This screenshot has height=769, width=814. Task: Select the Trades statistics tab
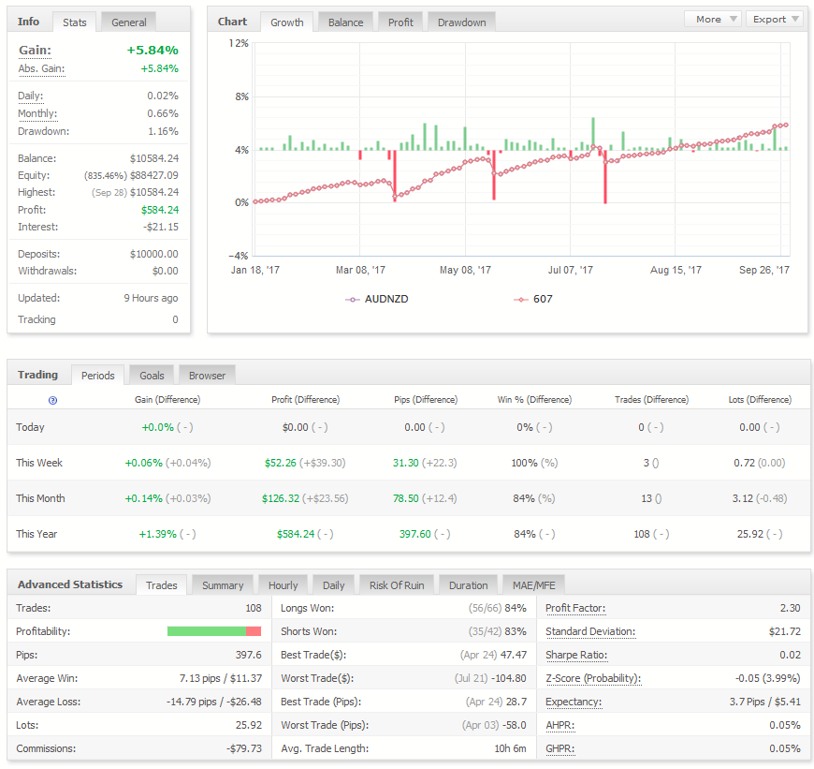click(x=162, y=585)
